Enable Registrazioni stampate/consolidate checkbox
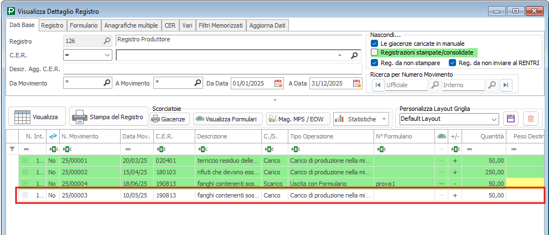Viewport: 549px width, 235px height. [375, 52]
